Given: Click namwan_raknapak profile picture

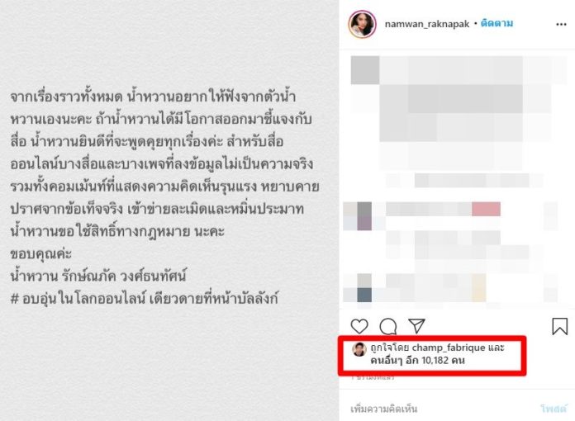Looking at the screenshot, I should 363,24.
